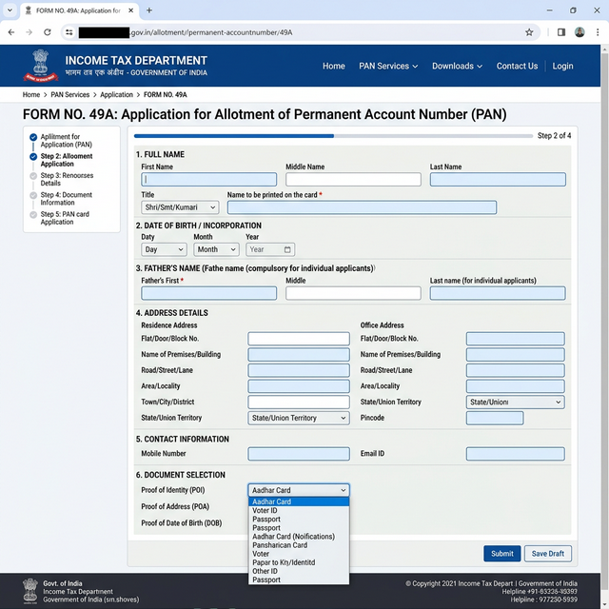Click the Last Name input field
609x609 pixels.
coord(498,180)
